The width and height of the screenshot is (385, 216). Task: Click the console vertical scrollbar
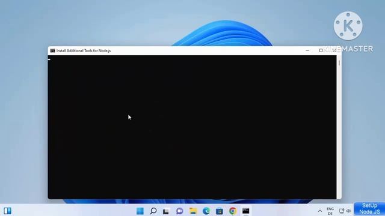(x=339, y=127)
